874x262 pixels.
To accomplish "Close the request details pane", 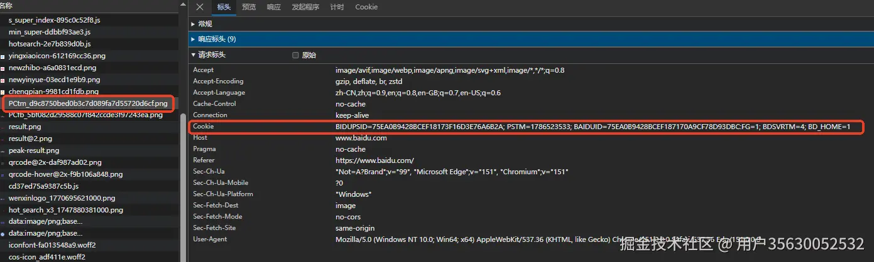I will [x=200, y=7].
